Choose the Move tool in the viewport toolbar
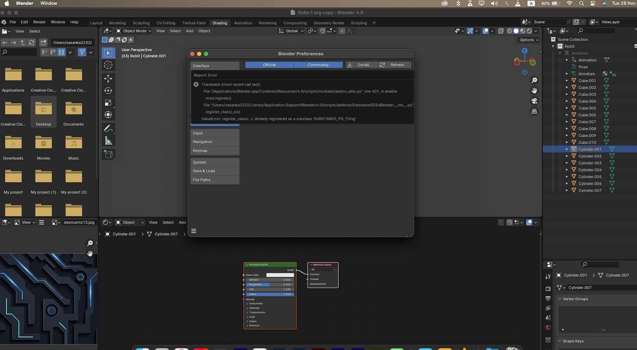This screenshot has height=350, width=637. 108,79
